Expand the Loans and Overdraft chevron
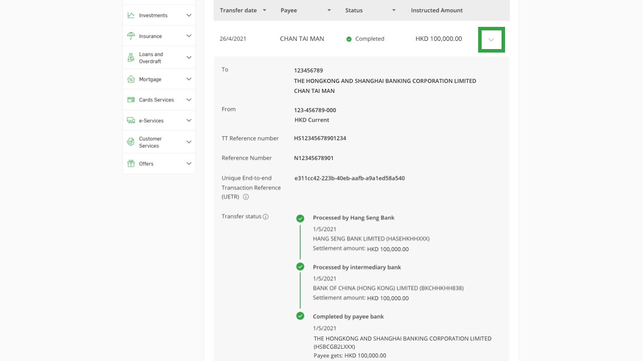 click(189, 57)
